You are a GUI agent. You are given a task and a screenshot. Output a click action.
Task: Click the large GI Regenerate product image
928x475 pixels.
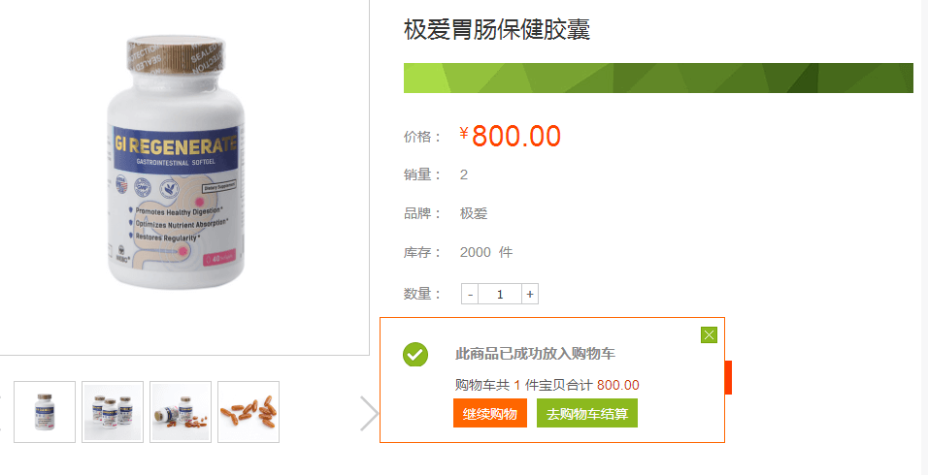[176, 163]
